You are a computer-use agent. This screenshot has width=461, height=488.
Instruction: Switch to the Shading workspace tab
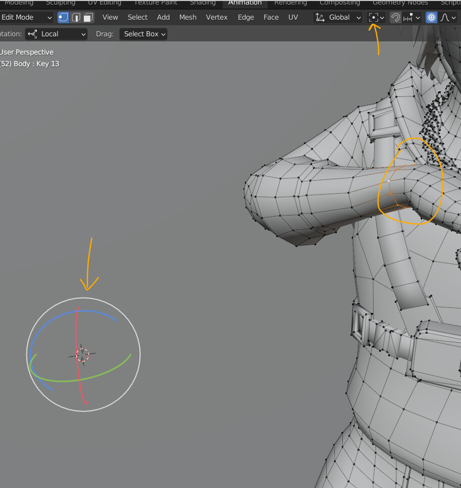coord(203,3)
